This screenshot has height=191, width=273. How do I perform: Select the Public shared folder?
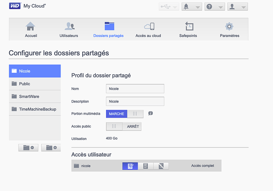(x=35, y=84)
